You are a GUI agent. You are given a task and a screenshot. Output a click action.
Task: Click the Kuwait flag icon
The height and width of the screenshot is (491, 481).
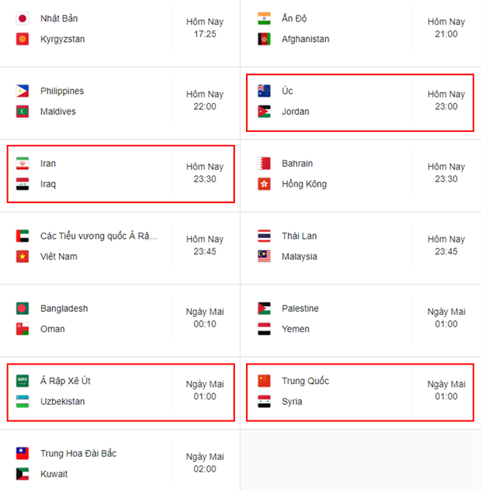pos(22,474)
